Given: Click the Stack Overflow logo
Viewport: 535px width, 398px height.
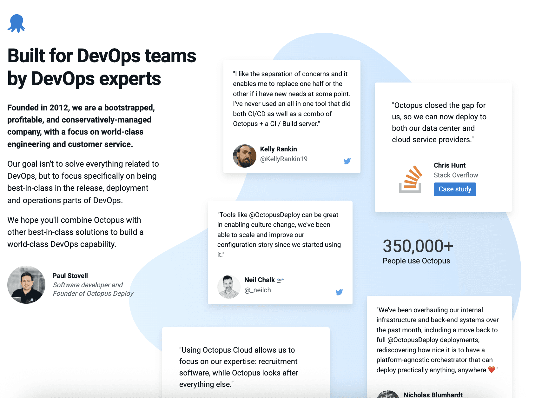Looking at the screenshot, I should click(410, 179).
